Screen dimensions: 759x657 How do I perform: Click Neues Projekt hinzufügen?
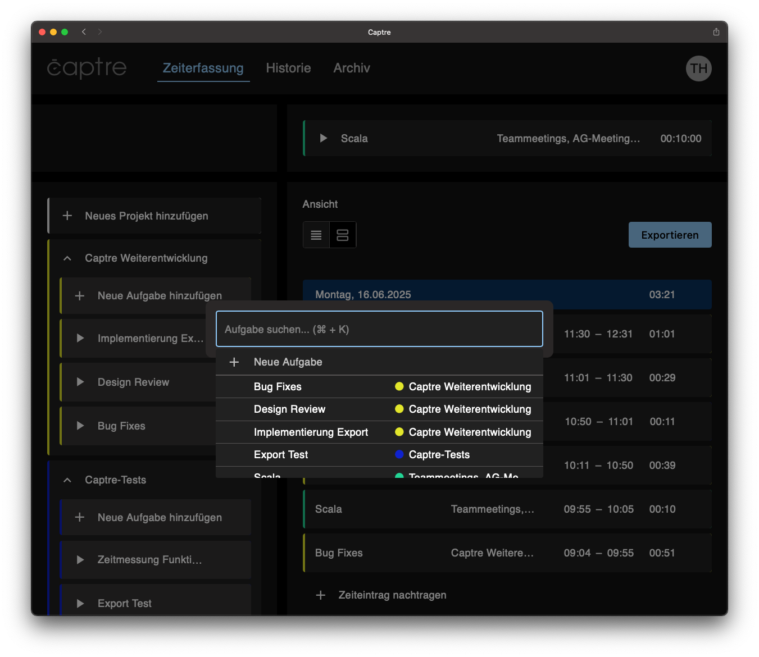click(x=155, y=216)
